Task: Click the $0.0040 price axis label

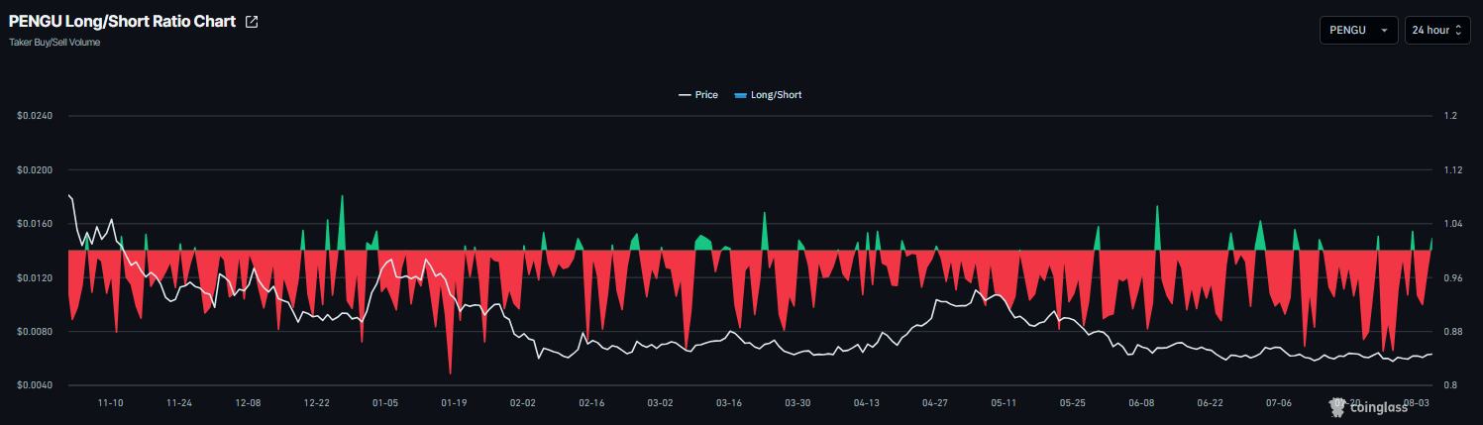Action: (35, 385)
